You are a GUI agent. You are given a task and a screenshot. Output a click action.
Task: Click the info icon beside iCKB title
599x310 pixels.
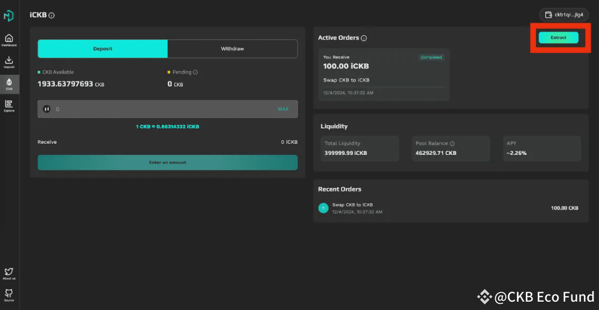52,15
